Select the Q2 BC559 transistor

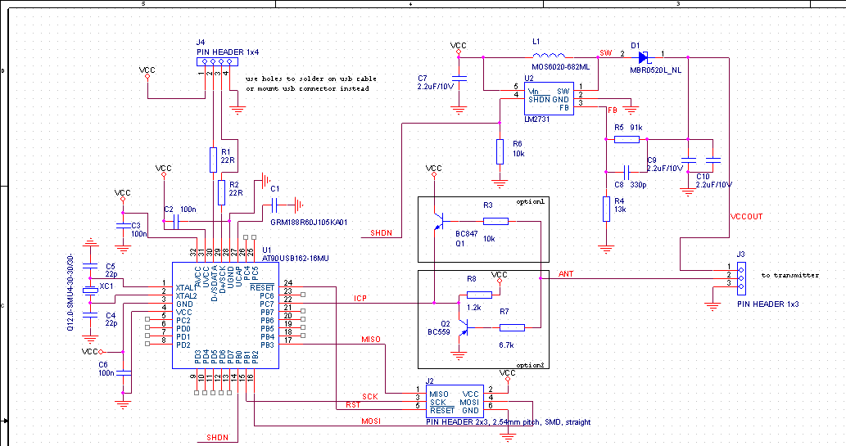[x=463, y=327]
